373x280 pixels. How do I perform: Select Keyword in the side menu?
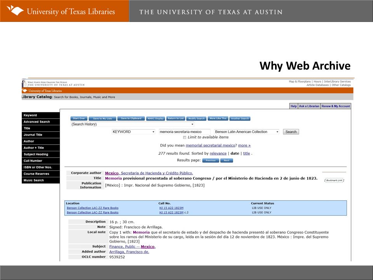41,115
